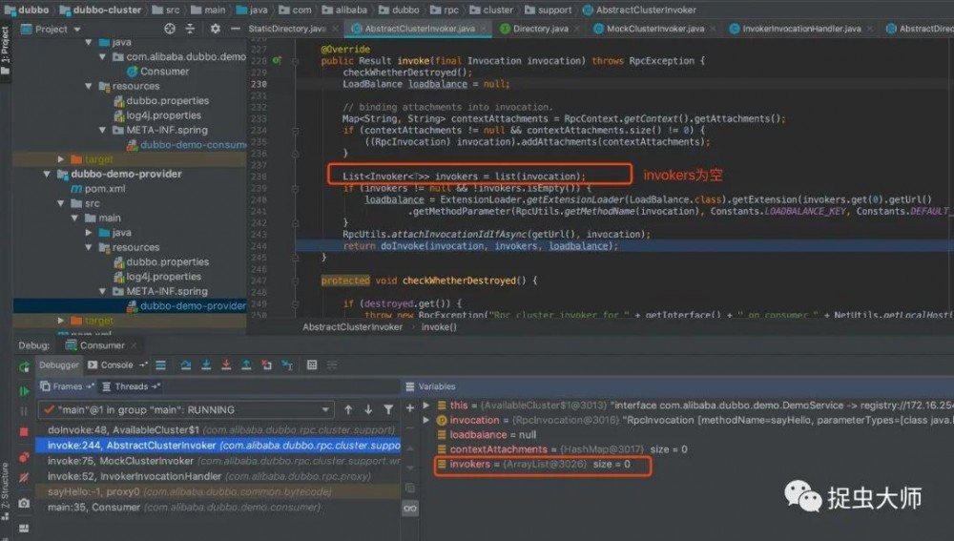Viewport: 954px width, 541px height.
Task: Expand the dubbo-demo-provider target folder
Action: pos(61,320)
